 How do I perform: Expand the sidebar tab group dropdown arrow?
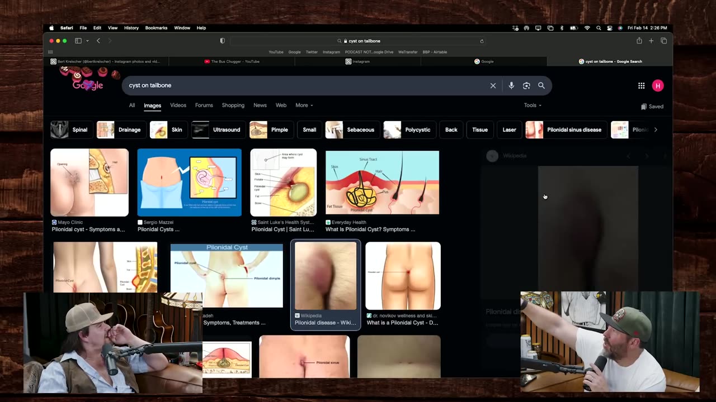point(87,41)
